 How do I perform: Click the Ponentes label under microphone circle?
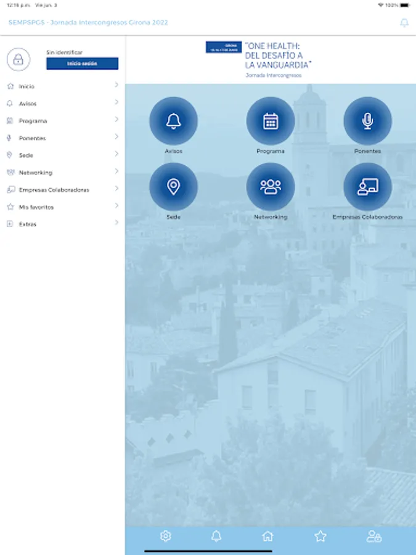tap(367, 151)
